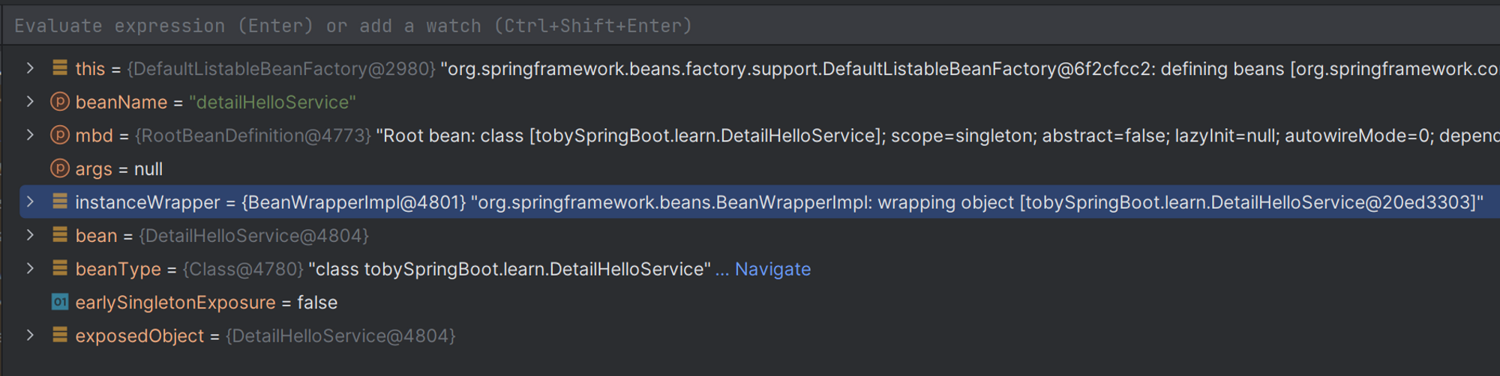Select the {Class@4780} reference text
The height and width of the screenshot is (376, 1500).
[243, 269]
